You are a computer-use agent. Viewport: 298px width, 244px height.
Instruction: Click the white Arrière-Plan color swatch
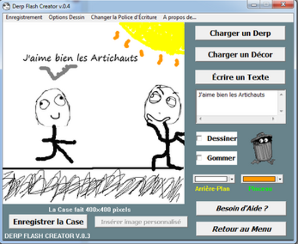point(211,179)
